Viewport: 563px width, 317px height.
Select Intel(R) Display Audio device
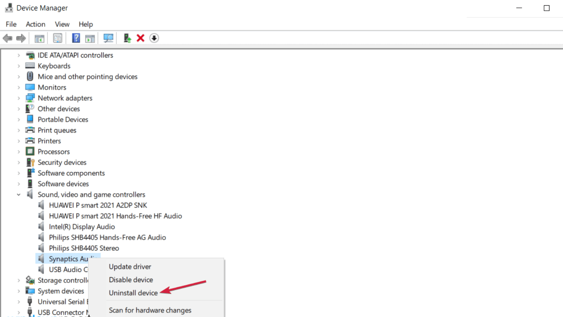tap(82, 227)
